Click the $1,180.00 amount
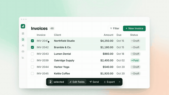Screen dimensions: 169x95 (107, 47)
